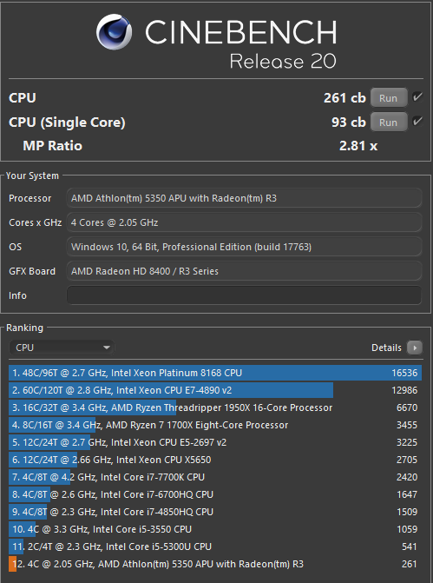The width and height of the screenshot is (433, 583).
Task: Select the Core i7-7700K ranking row
Action: point(215,477)
